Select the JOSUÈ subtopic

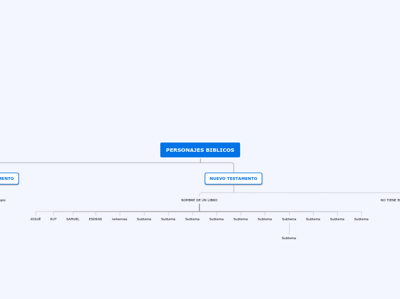tap(36, 219)
